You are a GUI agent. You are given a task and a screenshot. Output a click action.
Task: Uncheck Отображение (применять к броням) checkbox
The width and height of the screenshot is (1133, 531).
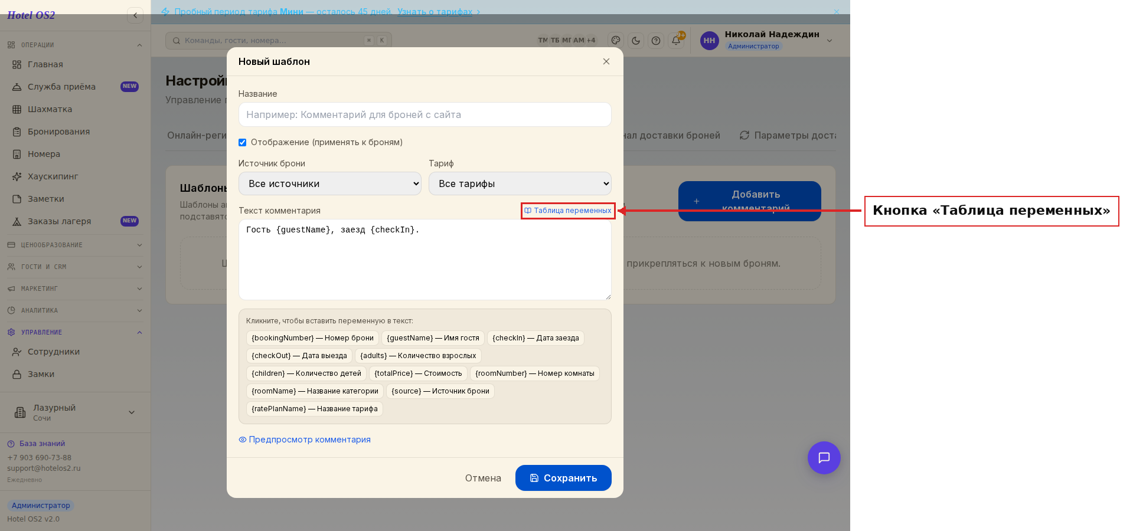pyautogui.click(x=242, y=142)
